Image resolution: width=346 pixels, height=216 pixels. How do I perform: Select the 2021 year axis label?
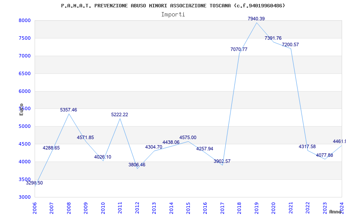tap(291, 208)
